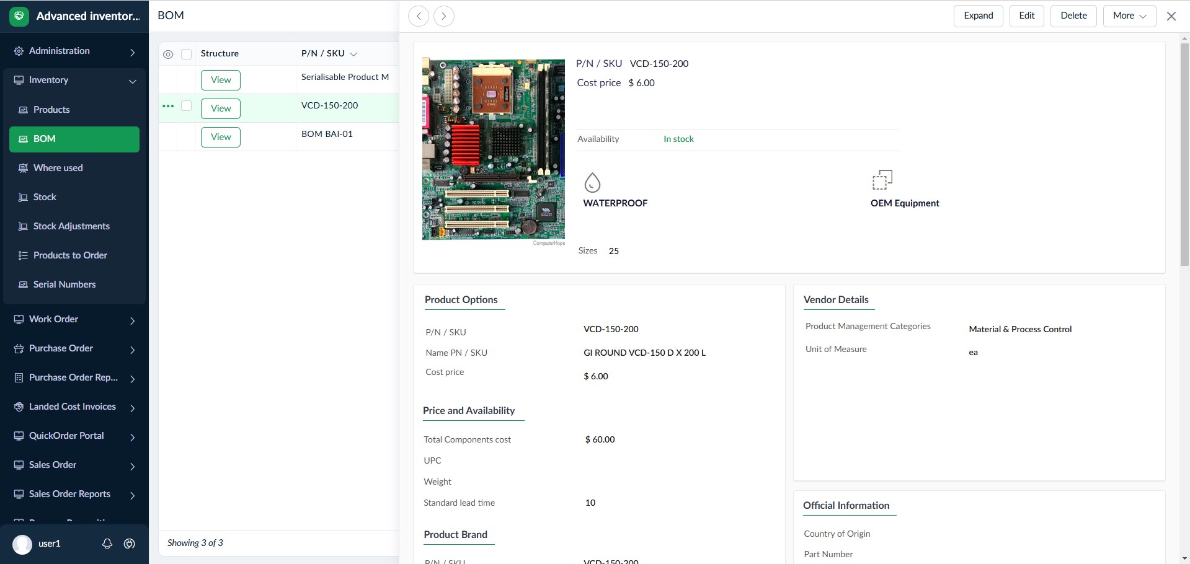Click the notification bell icon

tap(107, 544)
